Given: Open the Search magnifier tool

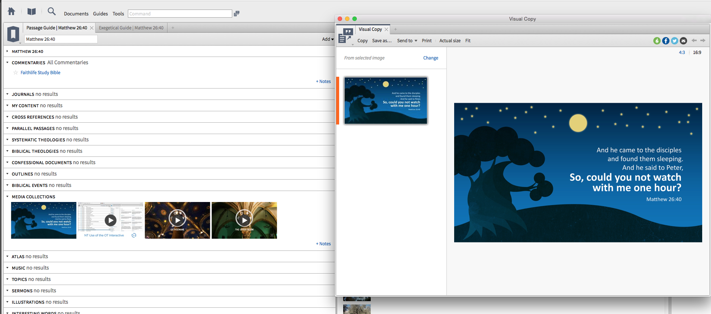Looking at the screenshot, I should click(x=52, y=11).
